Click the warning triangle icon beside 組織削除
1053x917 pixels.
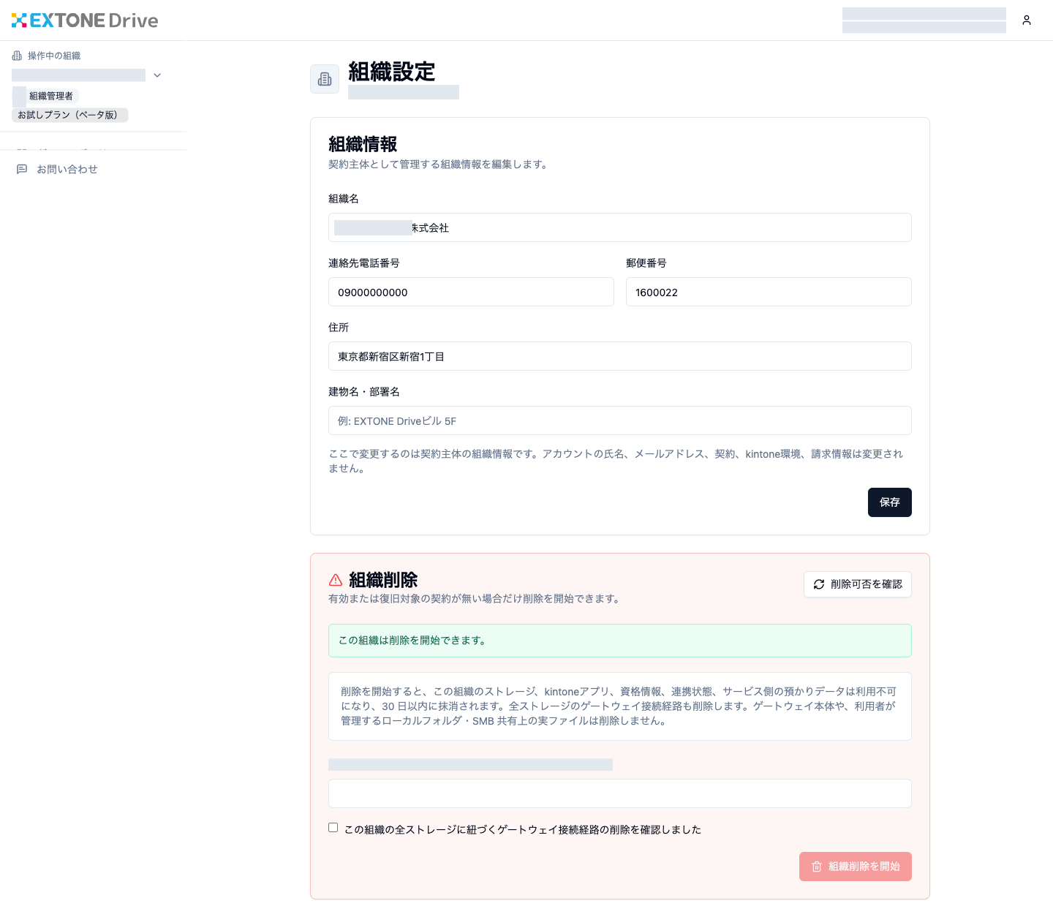tap(336, 580)
